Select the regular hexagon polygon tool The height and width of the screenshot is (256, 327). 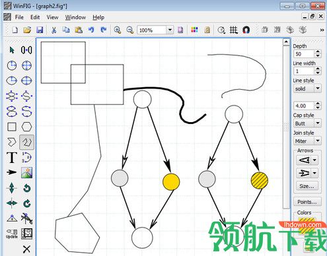(x=26, y=127)
